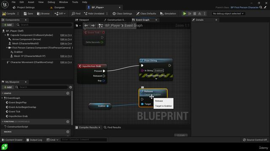Click the Eject button in toolbar
Screen dimensions: 270x151
click(200, 13)
